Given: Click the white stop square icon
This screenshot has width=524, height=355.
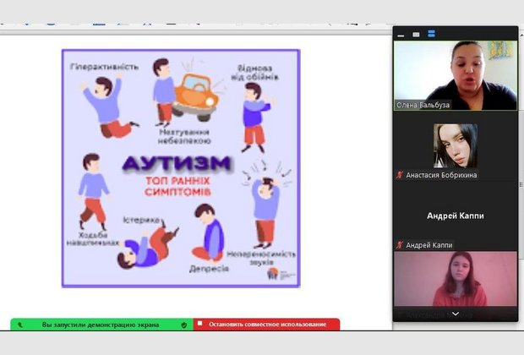Looking at the screenshot, I should coord(199,324).
